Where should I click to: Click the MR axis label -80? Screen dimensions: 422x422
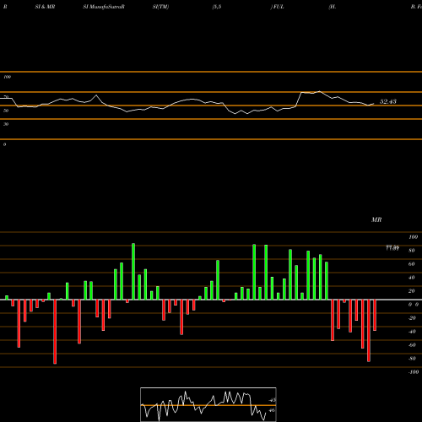[412, 359]
